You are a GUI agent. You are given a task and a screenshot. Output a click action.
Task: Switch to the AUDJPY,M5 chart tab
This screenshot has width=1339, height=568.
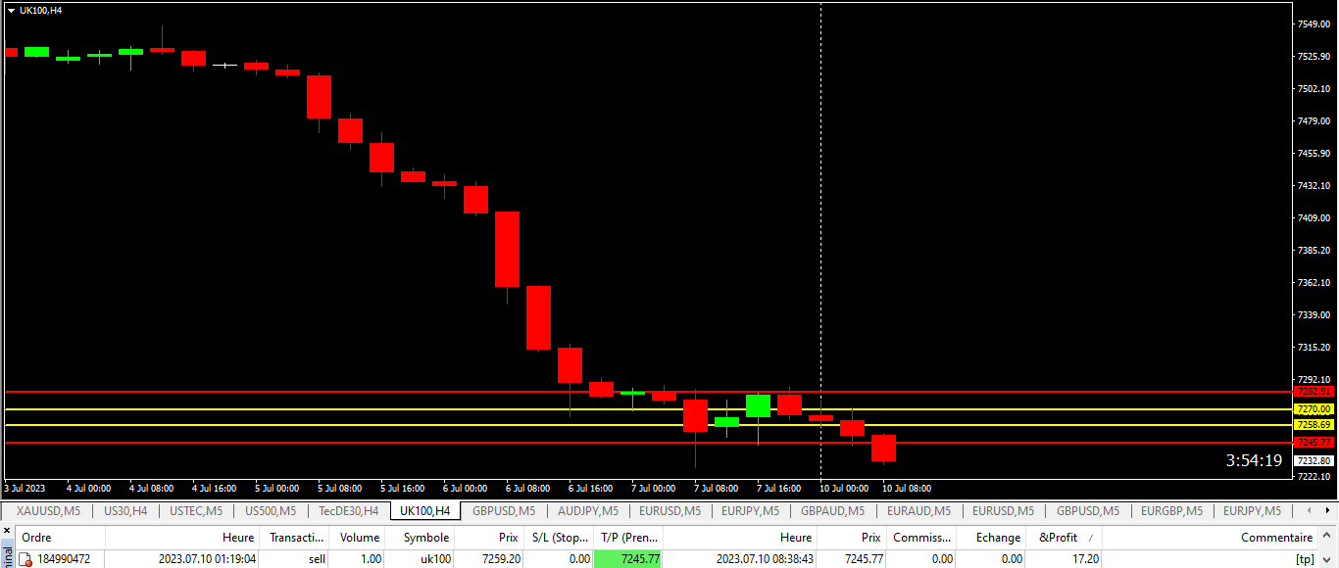pyautogui.click(x=588, y=510)
